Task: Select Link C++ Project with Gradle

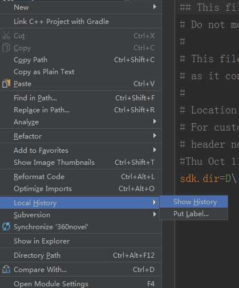Action: coord(81,21)
